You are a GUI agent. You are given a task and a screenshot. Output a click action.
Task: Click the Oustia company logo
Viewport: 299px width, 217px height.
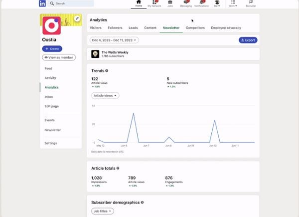[x=52, y=25]
